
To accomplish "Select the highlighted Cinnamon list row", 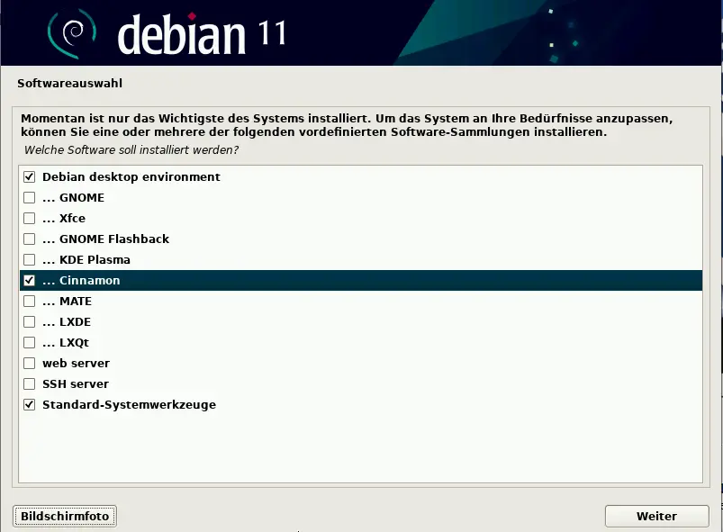I will pyautogui.click(x=360, y=280).
